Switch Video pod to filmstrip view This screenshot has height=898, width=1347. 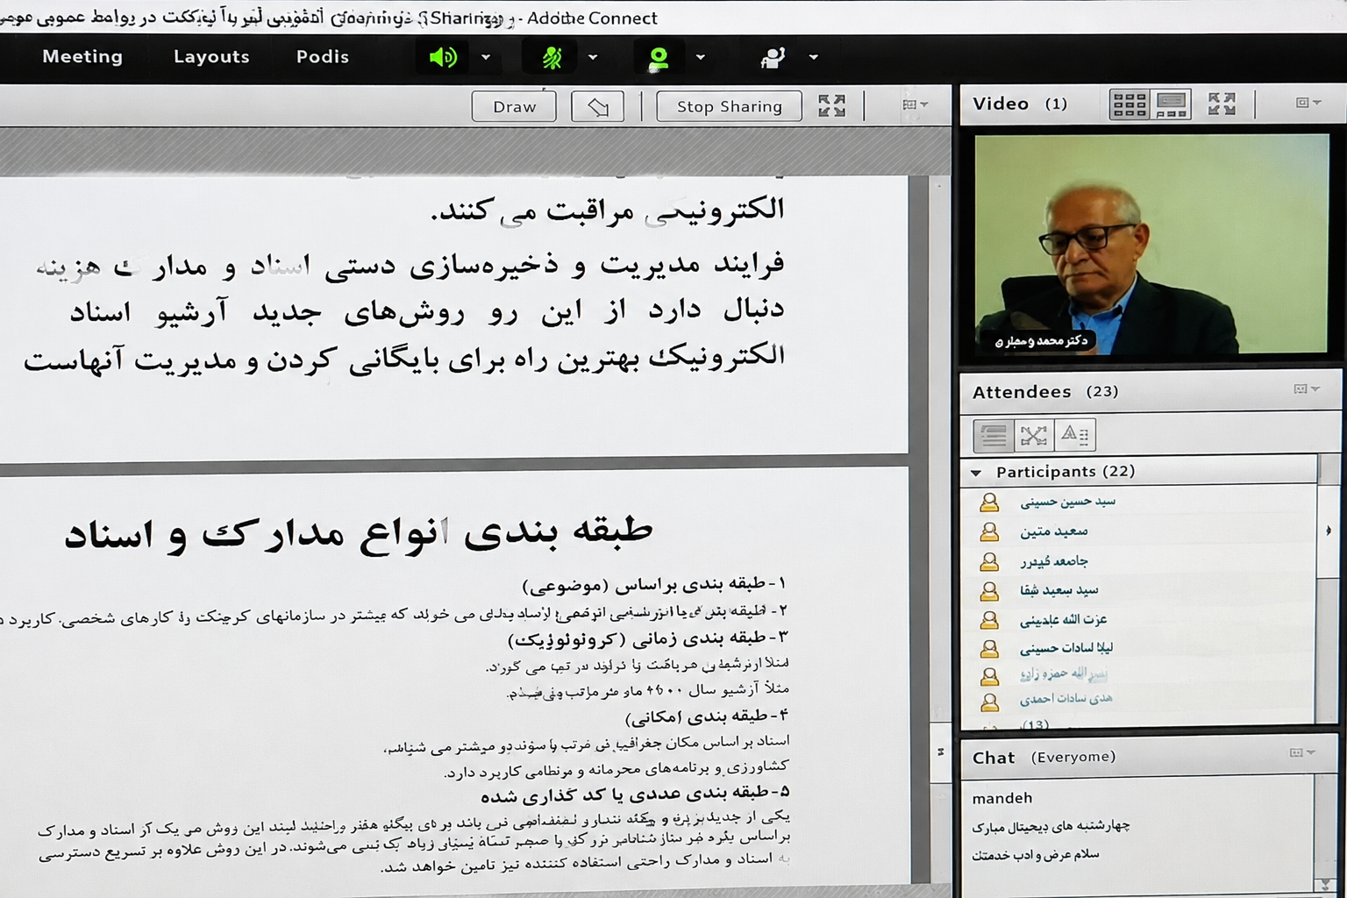(x=1172, y=104)
